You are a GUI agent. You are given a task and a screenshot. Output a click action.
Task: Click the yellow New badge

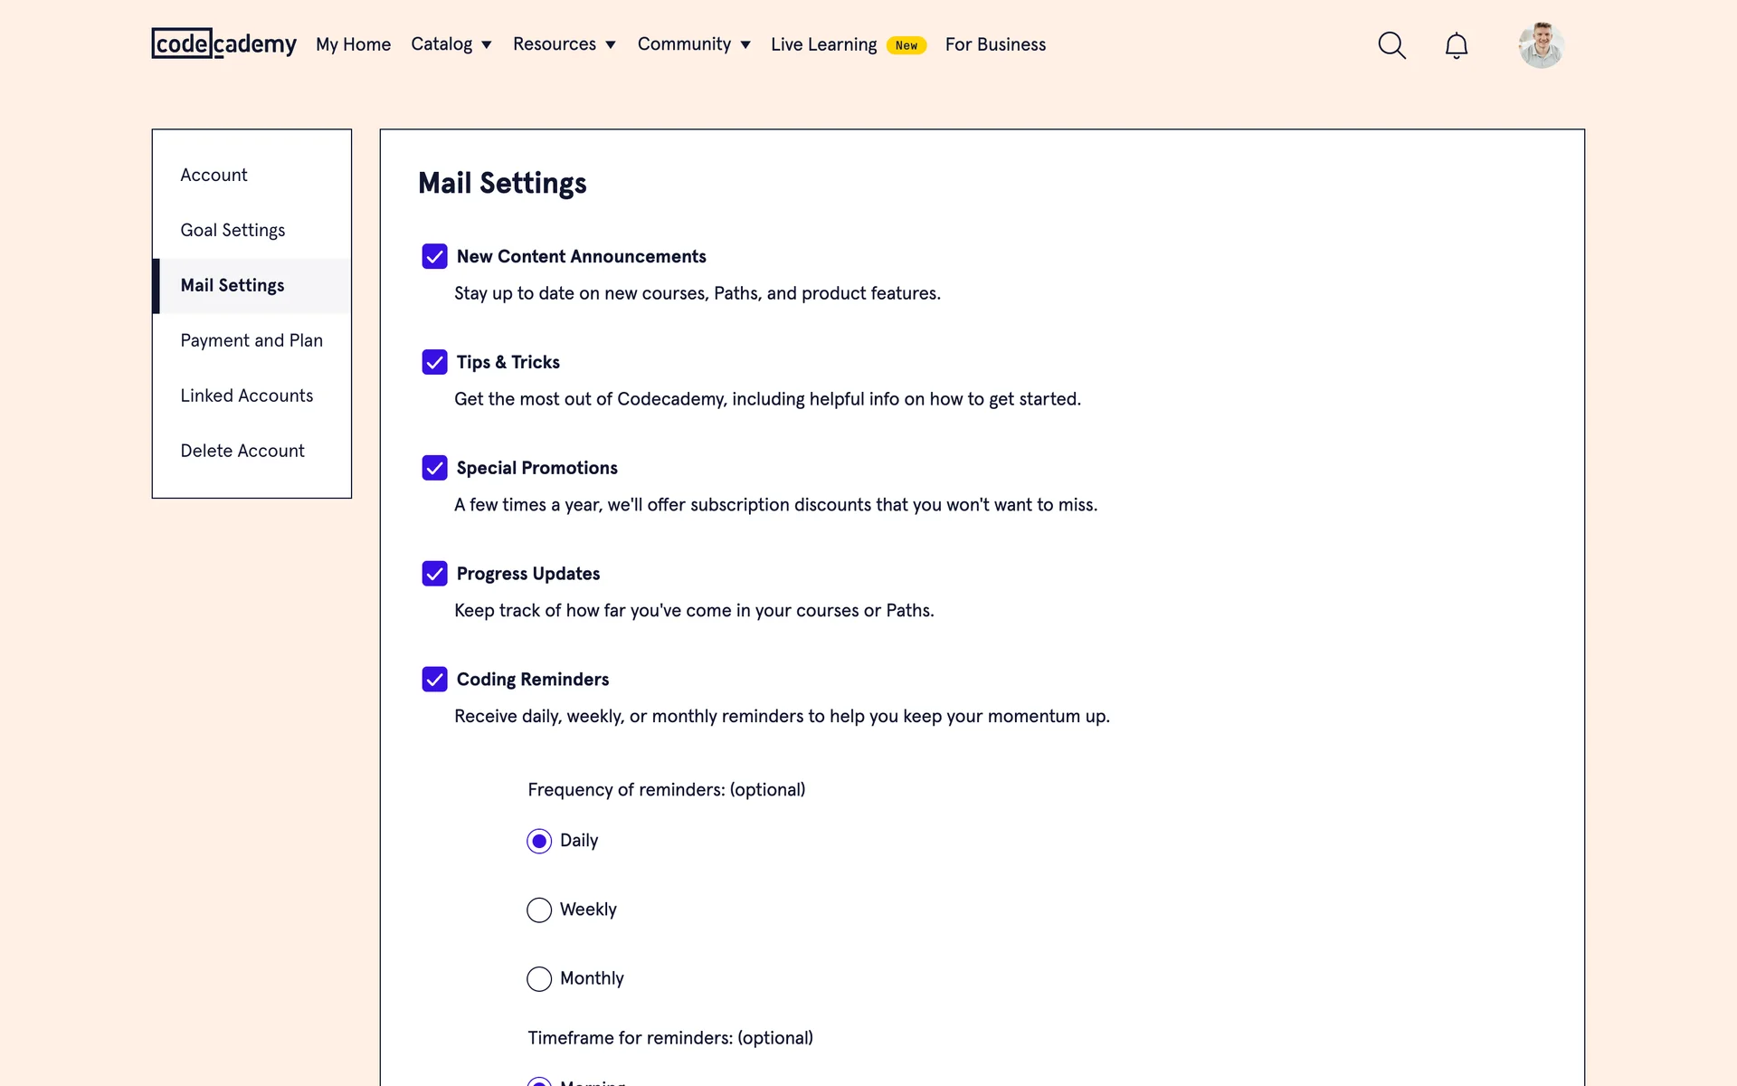click(x=906, y=45)
